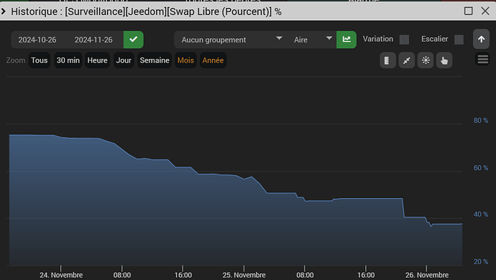Set the zoom to Tous
Image resolution: width=496 pixels, height=280 pixels.
40,60
